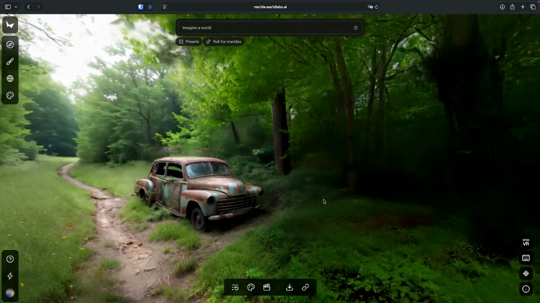Click Roll for marbles button
This screenshot has height=303, width=540.
tap(224, 42)
